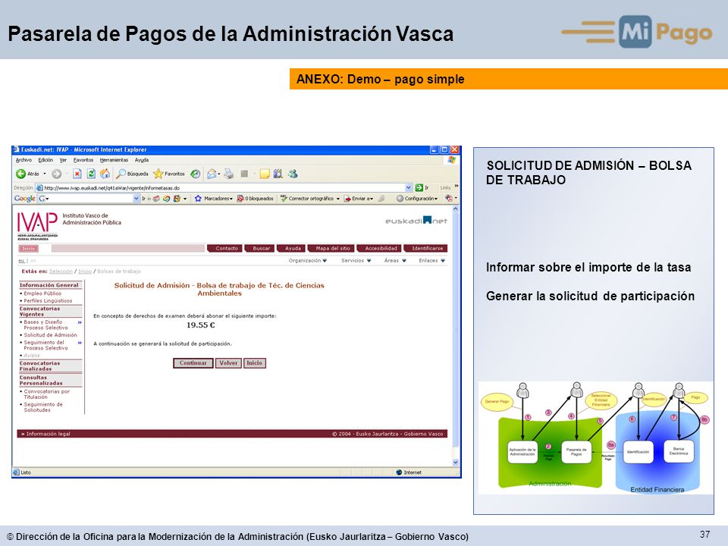The image size is (728, 546).
Task: Click the Buscar tab button
Action: (259, 249)
